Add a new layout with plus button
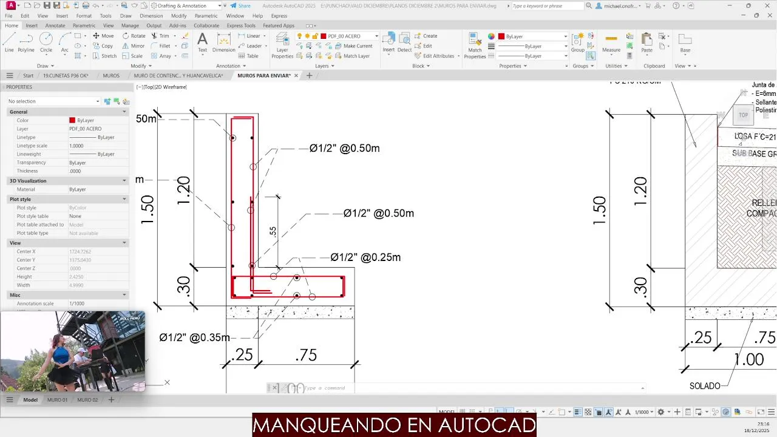Image resolution: width=777 pixels, height=437 pixels. pos(111,400)
